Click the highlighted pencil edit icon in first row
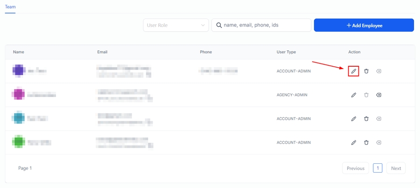 [x=354, y=71]
